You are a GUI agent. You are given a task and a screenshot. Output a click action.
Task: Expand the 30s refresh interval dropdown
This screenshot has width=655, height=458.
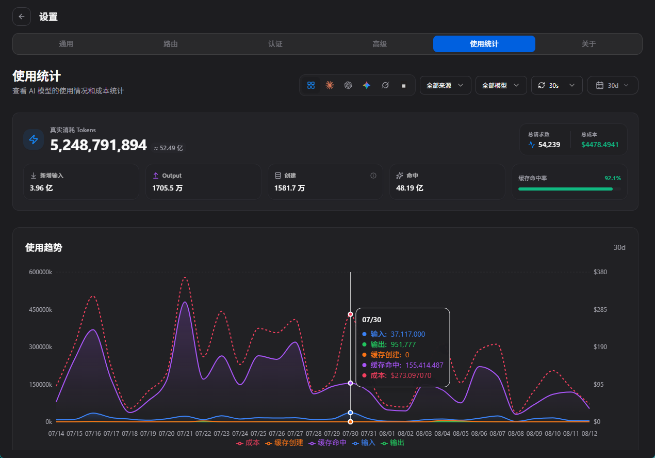[557, 85]
